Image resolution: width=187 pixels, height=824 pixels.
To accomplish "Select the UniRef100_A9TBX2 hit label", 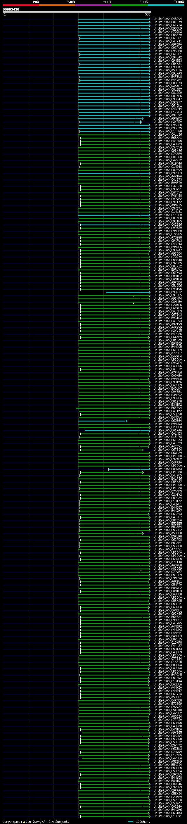I will (168, 115).
